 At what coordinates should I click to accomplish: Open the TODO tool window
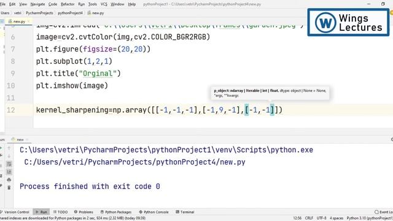click(x=60, y=212)
